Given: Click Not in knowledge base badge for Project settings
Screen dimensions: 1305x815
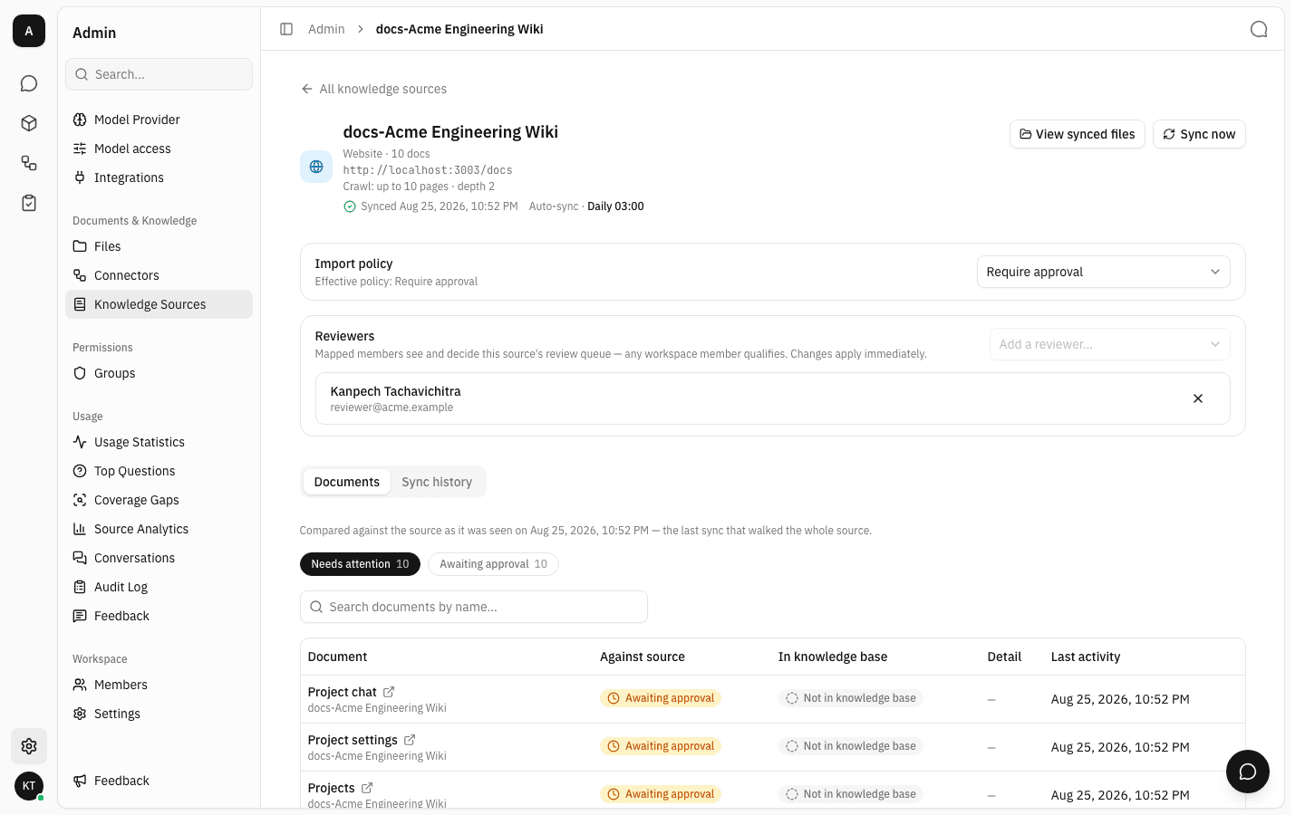Looking at the screenshot, I should pyautogui.click(x=851, y=746).
